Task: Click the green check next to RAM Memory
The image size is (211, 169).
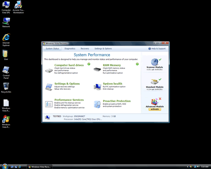Action: click(137, 64)
